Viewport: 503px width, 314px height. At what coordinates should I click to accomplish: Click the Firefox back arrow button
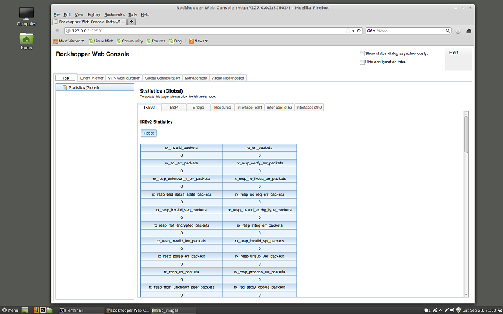click(x=57, y=31)
